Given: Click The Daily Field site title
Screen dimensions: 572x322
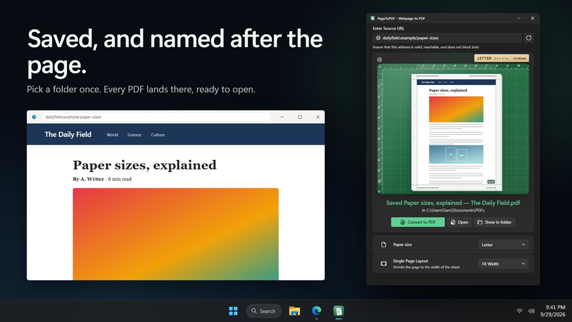Looking at the screenshot, I should (68, 134).
